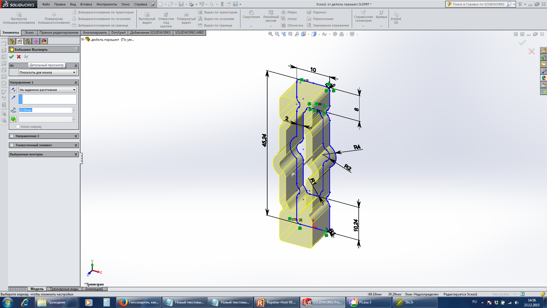Screen dimensions: 547x308
Task: Open the PropertyManager tab icon
Action: (x=20, y=41)
